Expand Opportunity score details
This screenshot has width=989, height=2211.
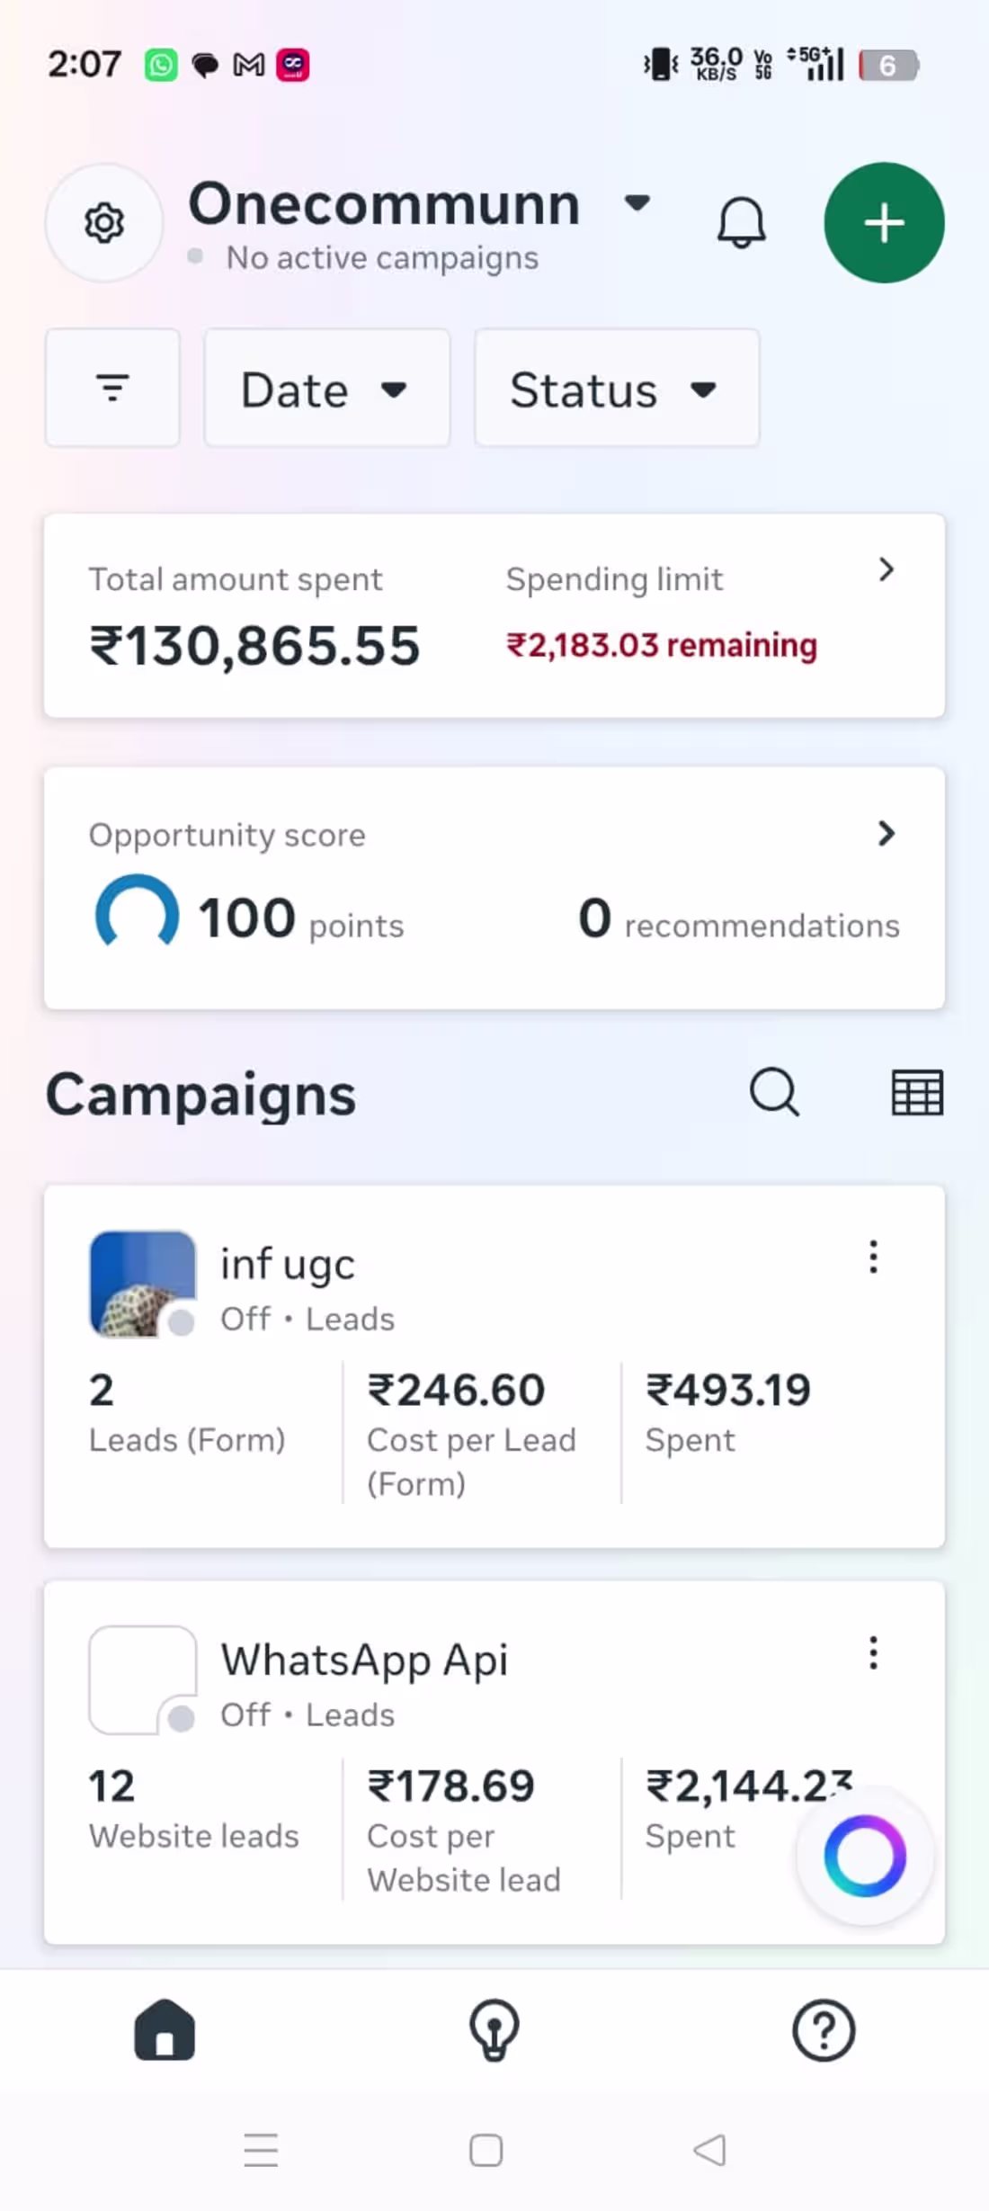[x=887, y=833]
